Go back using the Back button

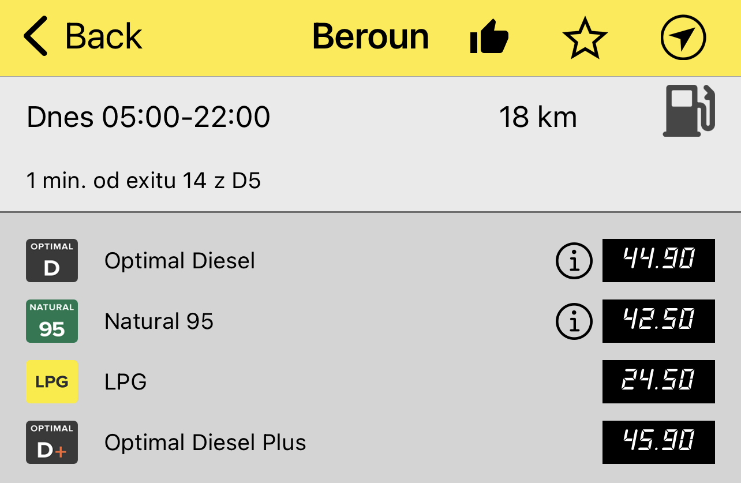(84, 37)
